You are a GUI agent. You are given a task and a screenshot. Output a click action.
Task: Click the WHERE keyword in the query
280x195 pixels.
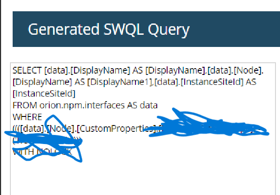27,117
